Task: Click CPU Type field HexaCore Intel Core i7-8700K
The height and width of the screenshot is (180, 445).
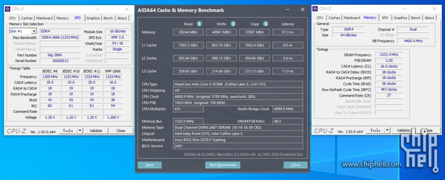Action: [x=238, y=84]
